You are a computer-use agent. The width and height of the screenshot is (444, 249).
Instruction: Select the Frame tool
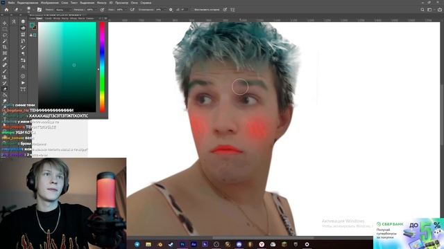[x=5, y=53]
